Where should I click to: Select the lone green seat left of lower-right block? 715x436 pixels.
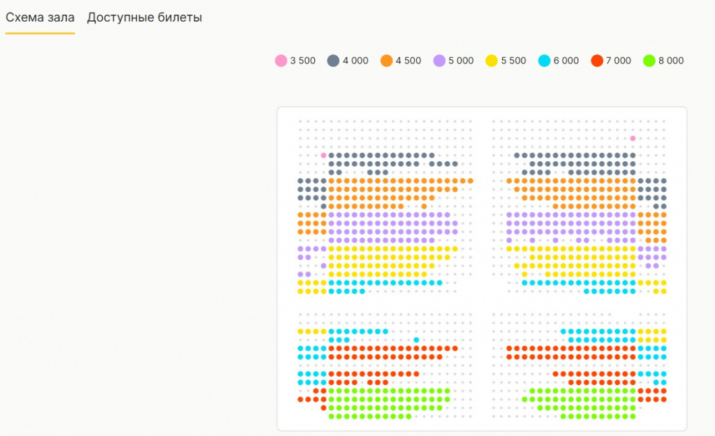pyautogui.click(x=524, y=399)
